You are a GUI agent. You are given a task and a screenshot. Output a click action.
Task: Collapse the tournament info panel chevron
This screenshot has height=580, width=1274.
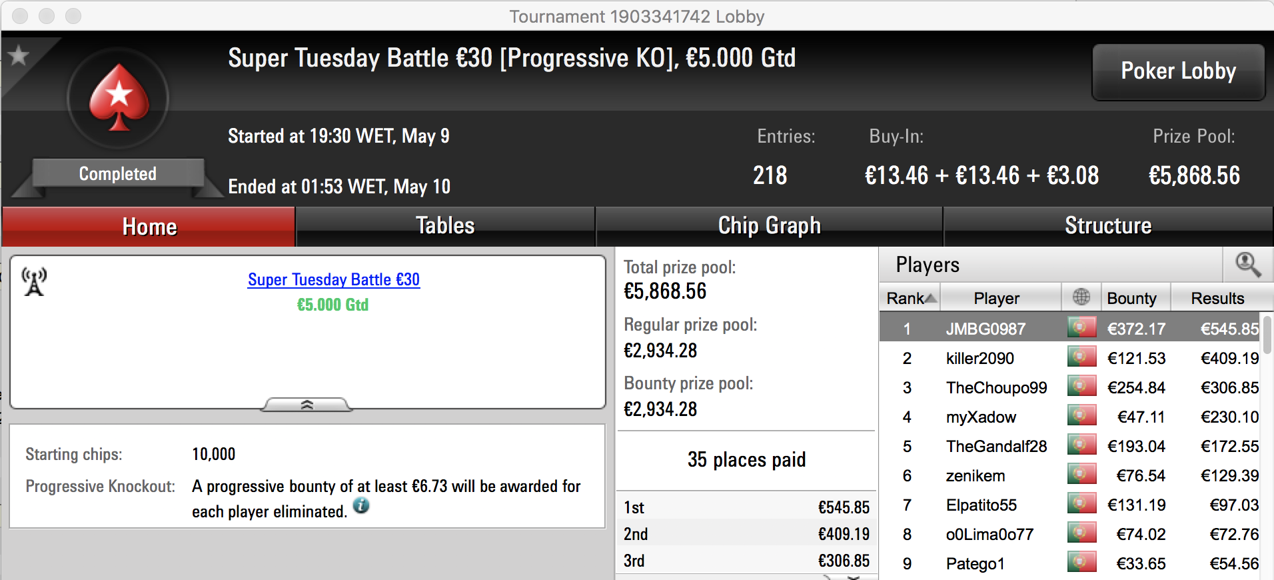(x=307, y=405)
